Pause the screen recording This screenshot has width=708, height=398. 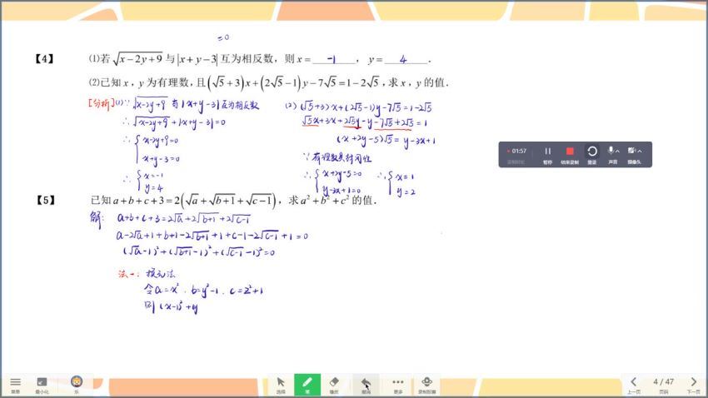coord(547,152)
